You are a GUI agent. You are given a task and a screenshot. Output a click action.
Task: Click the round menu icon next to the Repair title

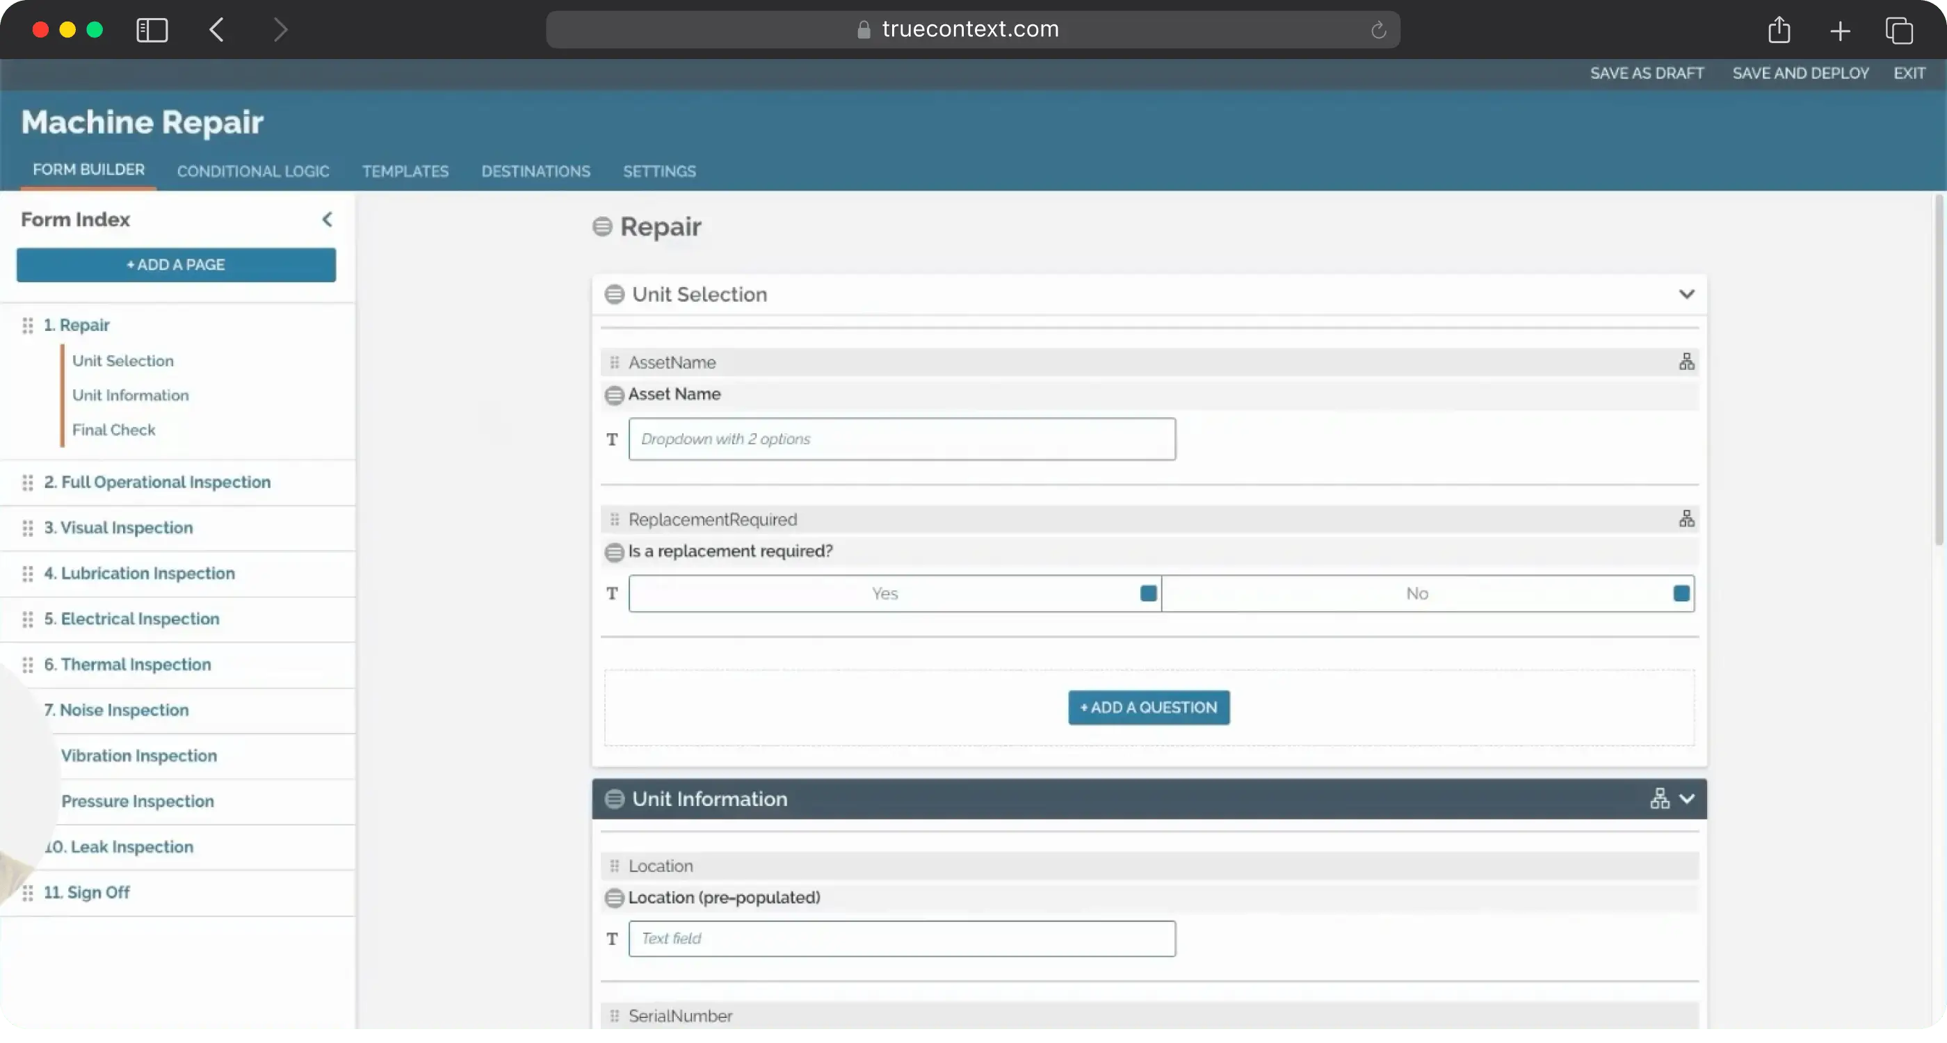(x=602, y=227)
